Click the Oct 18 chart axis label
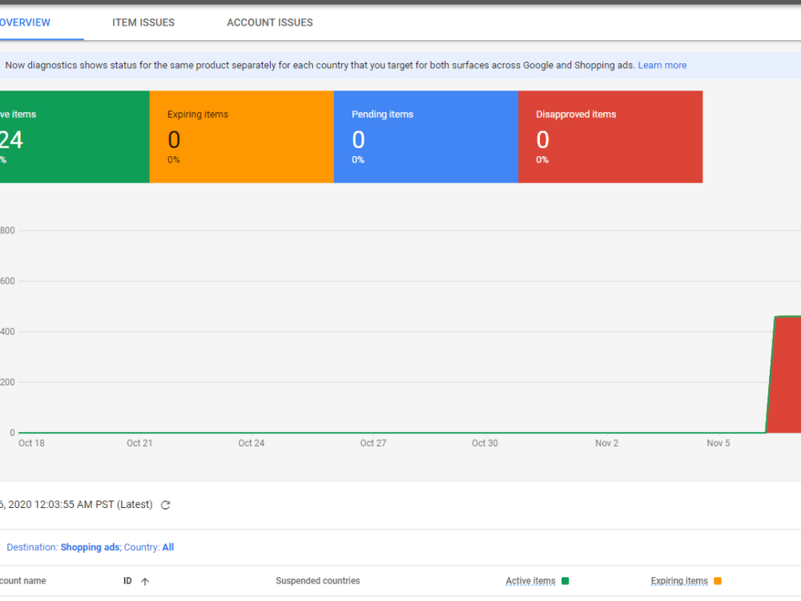801x601 pixels. tap(32, 444)
